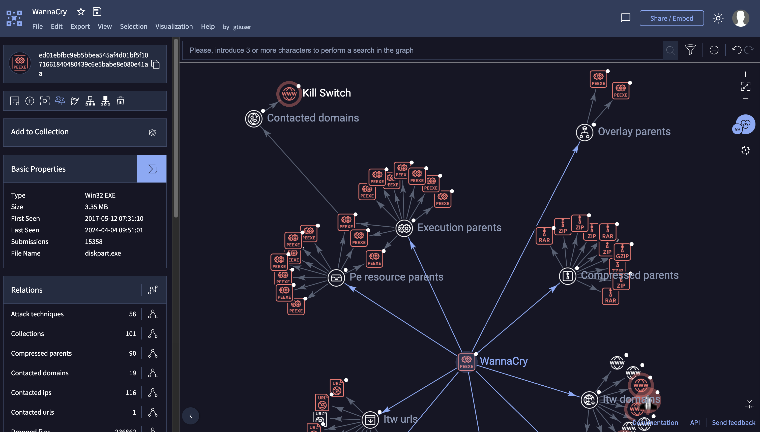Open the File menu

click(37, 26)
